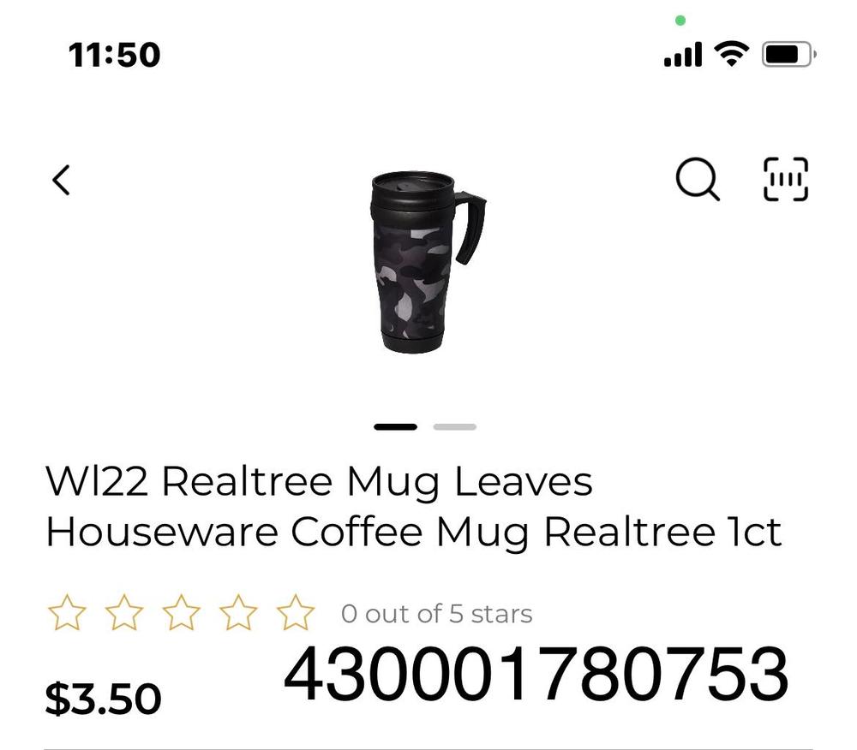Click the second rating star
Image resolution: width=857 pixels, height=750 pixels.
pos(124,612)
